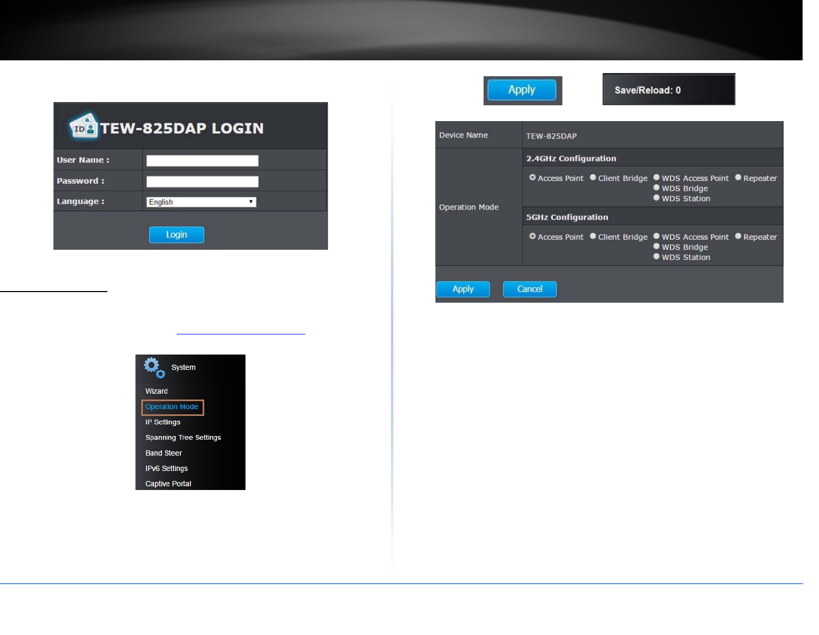Open Band Steer menu item
This screenshot has height=635, width=819.
pyautogui.click(x=163, y=453)
